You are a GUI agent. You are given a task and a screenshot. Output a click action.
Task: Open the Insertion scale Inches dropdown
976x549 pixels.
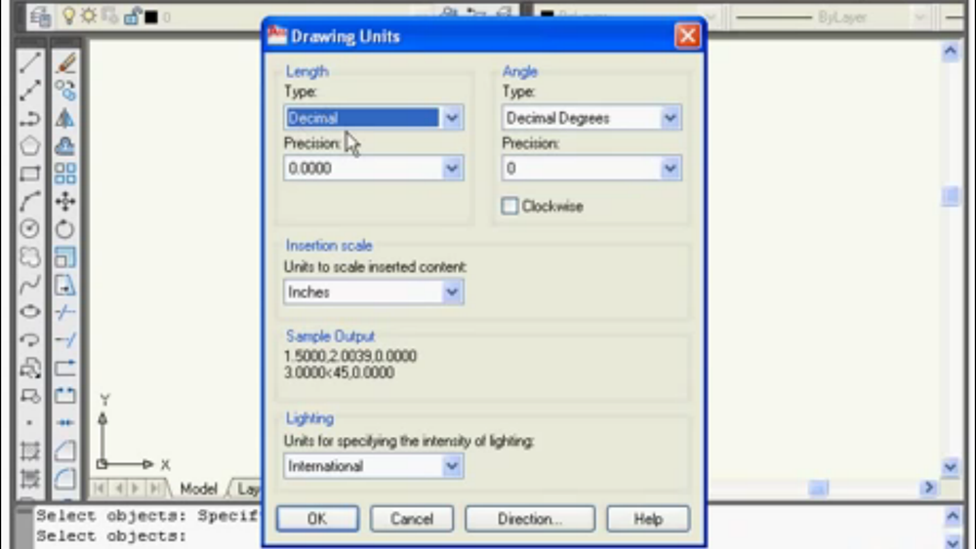pyautogui.click(x=374, y=292)
